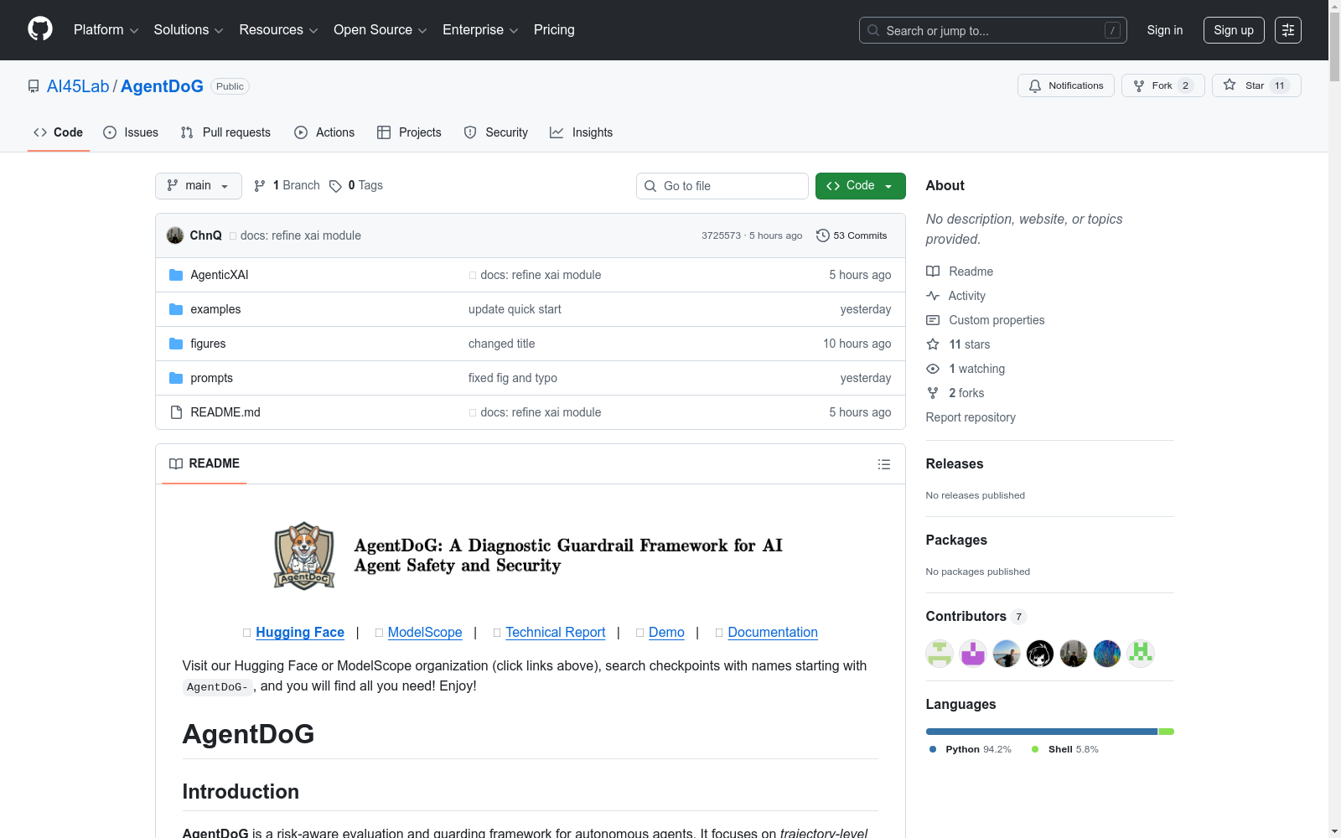This screenshot has height=838, width=1341.
Task: Click the Go to file input
Action: coord(722,186)
